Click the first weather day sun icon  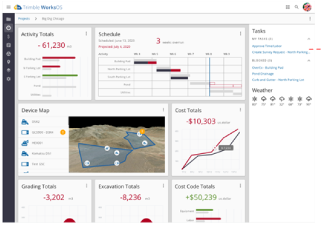click(x=254, y=99)
